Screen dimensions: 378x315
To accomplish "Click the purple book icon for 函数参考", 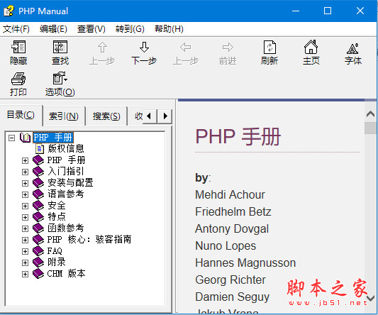I will (x=38, y=228).
